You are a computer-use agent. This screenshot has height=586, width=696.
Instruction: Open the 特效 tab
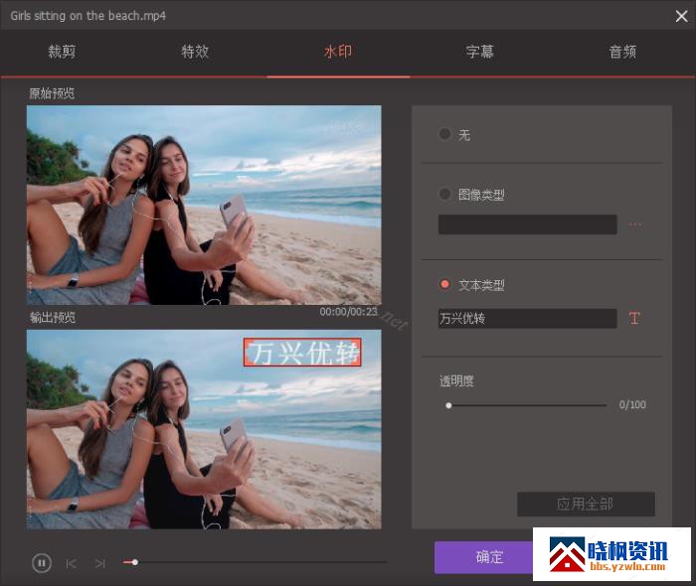195,52
